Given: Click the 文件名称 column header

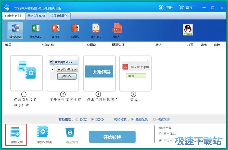Looking at the screenshot, I should 48,45.
